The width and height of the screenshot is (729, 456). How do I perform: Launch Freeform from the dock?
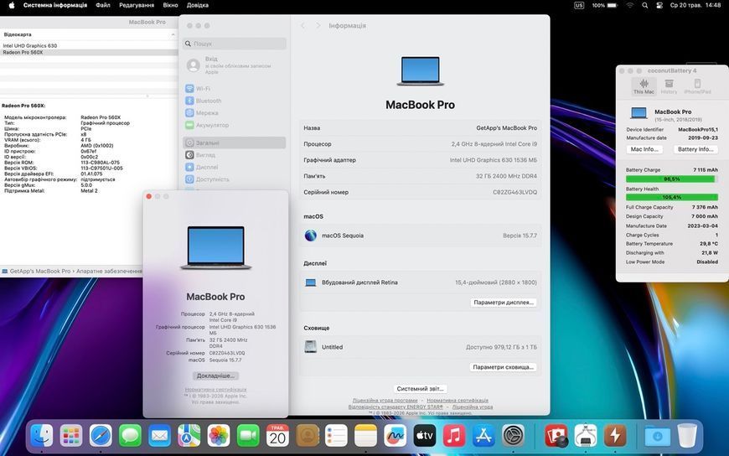pyautogui.click(x=396, y=437)
